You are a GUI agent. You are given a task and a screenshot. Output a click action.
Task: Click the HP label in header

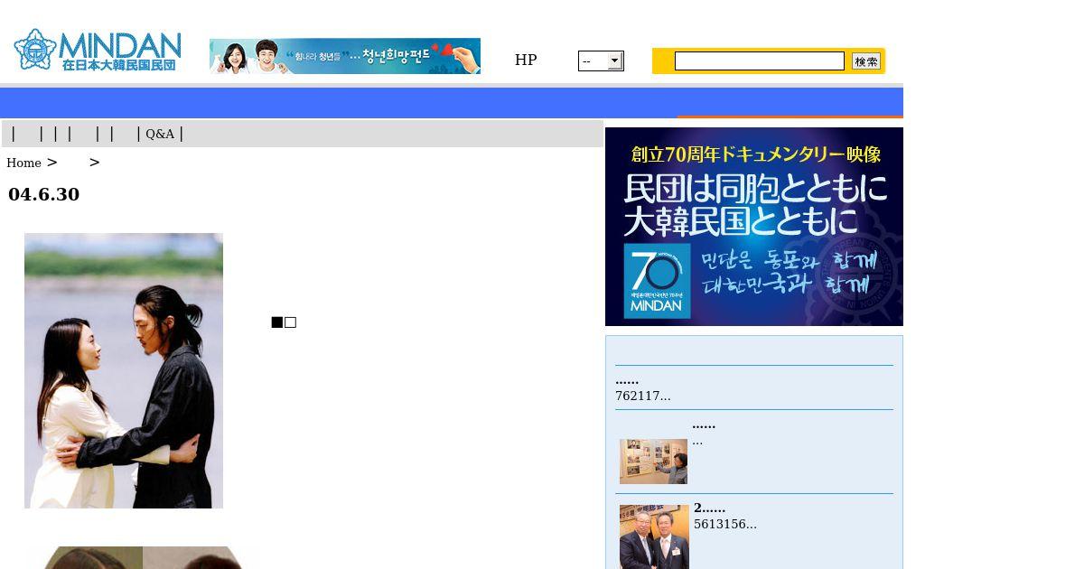click(x=526, y=60)
